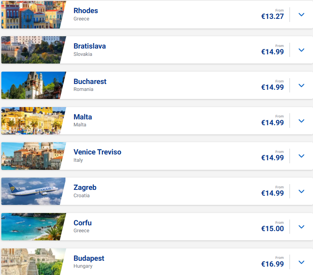
Task: Expand the Bratislava fare details chevron
Action: [301, 50]
